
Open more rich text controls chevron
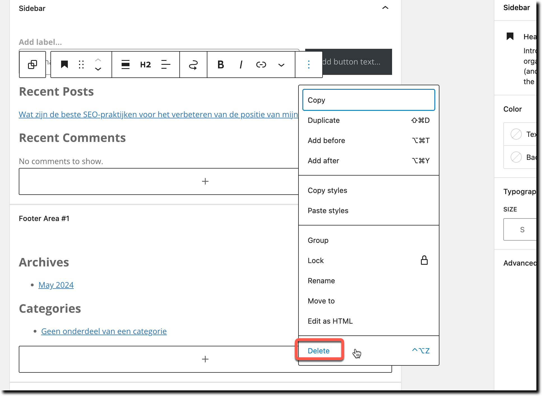pos(281,65)
